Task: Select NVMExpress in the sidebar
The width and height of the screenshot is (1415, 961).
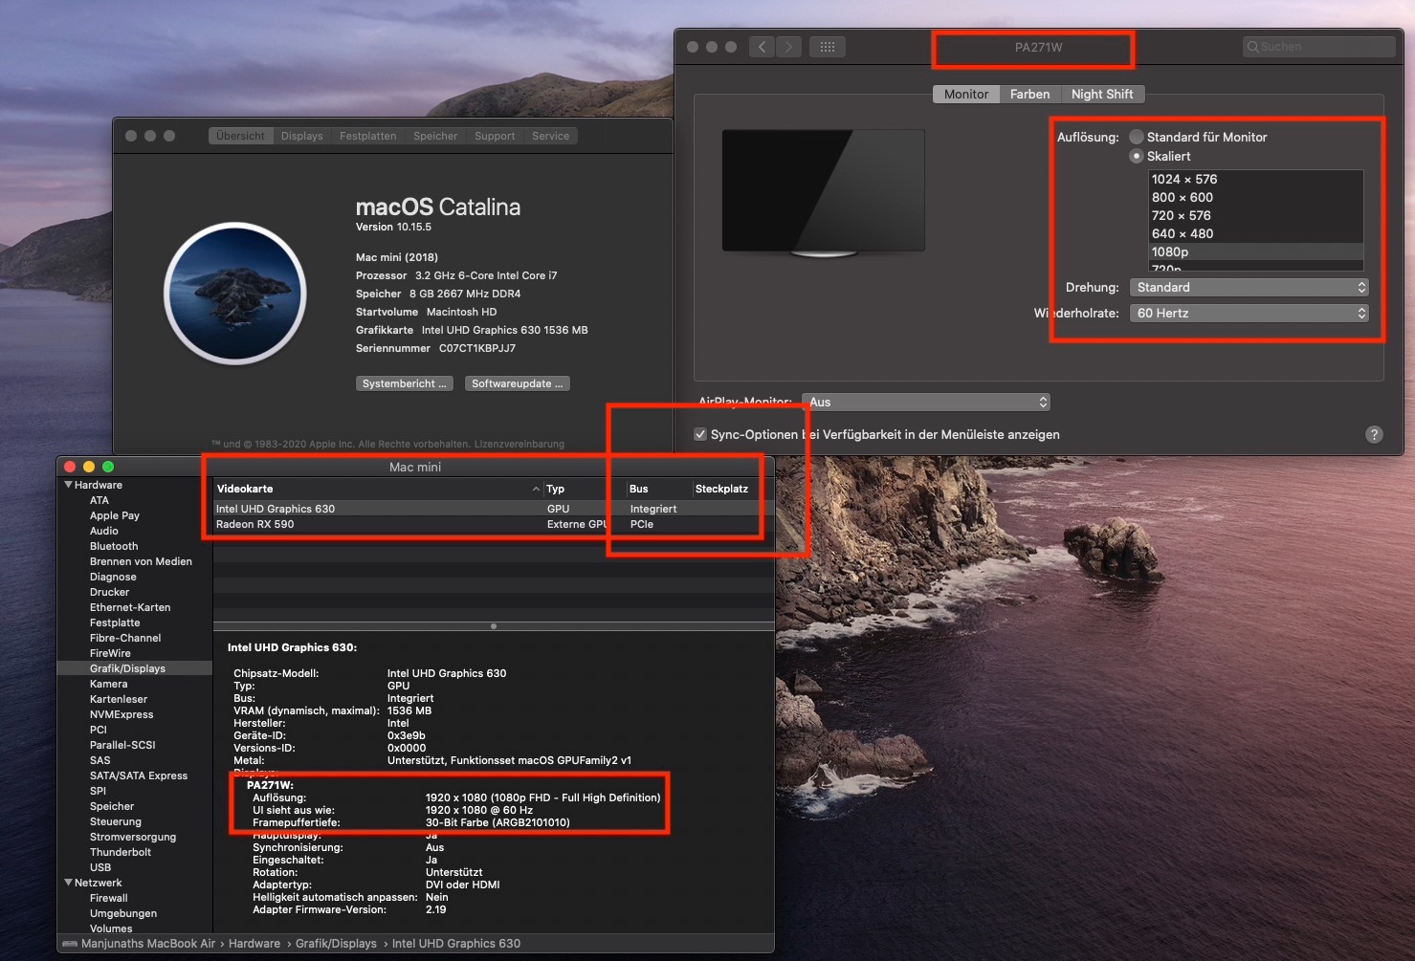Action: point(122,714)
